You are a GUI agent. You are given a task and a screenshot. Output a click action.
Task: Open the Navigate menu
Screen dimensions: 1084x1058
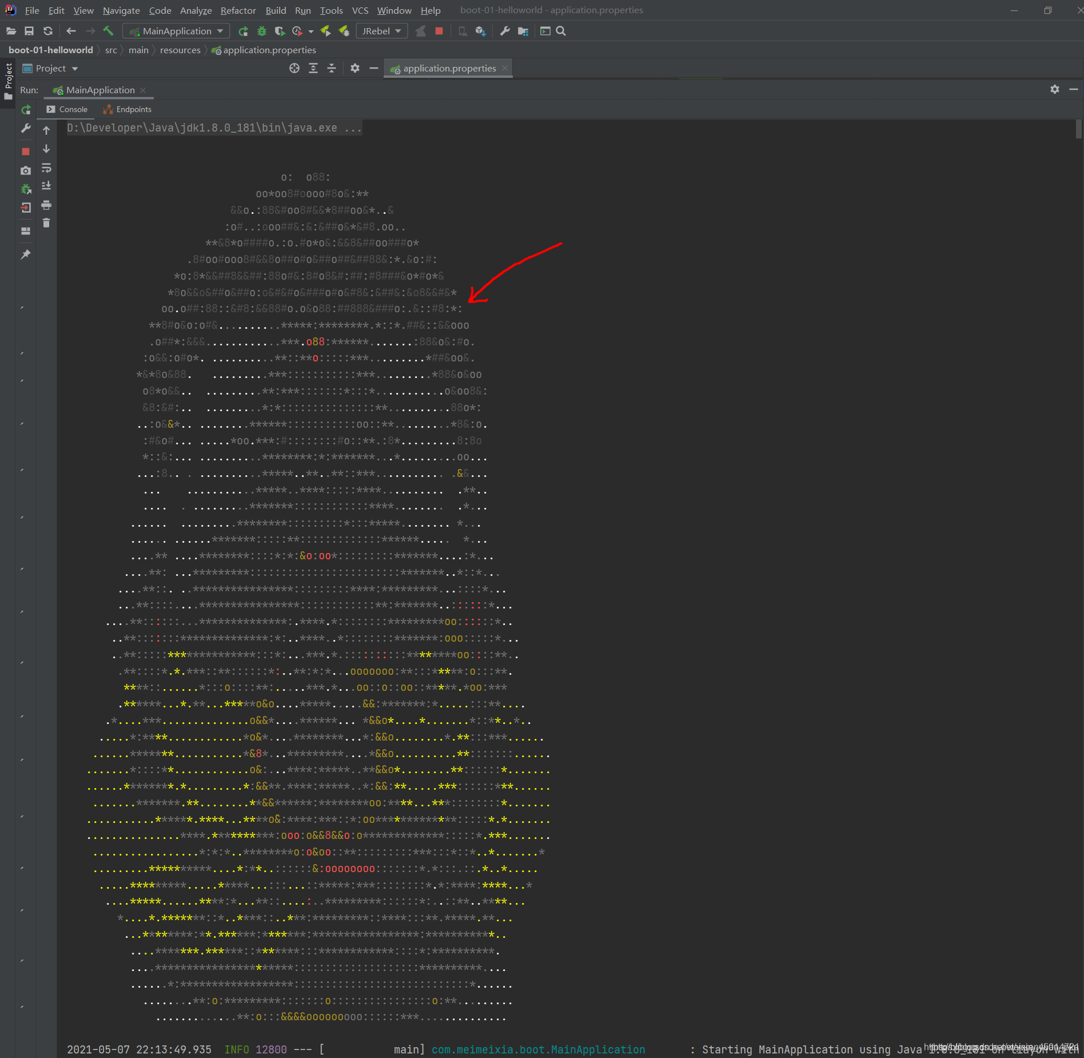pyautogui.click(x=121, y=10)
